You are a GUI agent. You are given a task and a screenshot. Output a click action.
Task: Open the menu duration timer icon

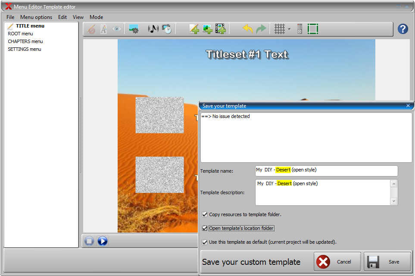click(x=167, y=29)
